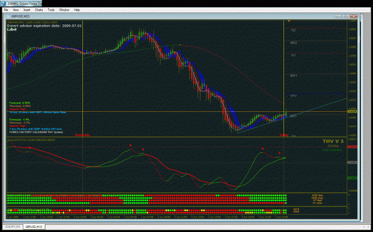Image resolution: width=373 pixels, height=232 pixels.
Task: Select the MR1 pivot level label
Action: pos(294,76)
